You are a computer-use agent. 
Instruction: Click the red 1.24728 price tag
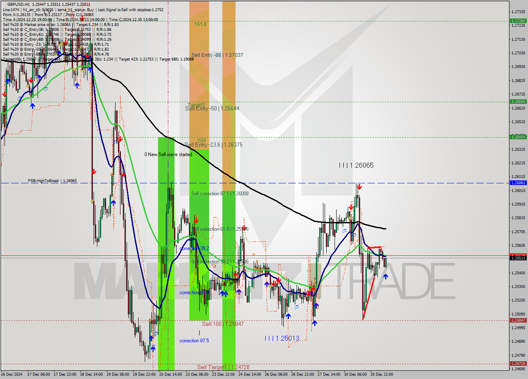[x=518, y=363]
